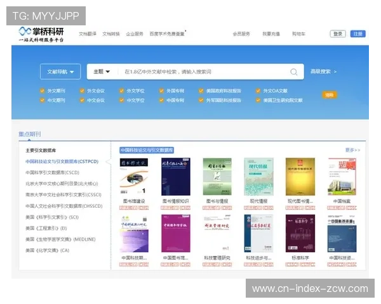Toggle the 中文学位 checkbox
381x304 pixels.
pyautogui.click(x=121, y=100)
